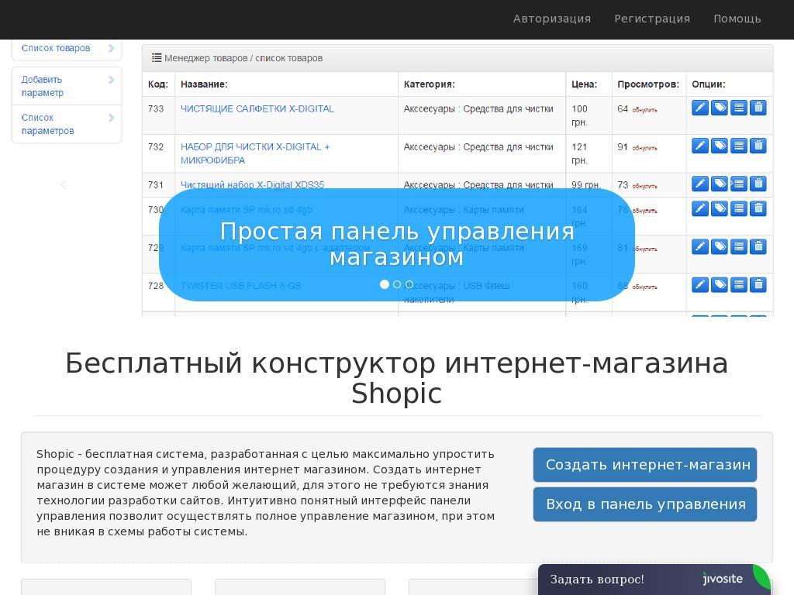This screenshot has width=794, height=595.
Task: Click the Название: column header
Action: 204,84
